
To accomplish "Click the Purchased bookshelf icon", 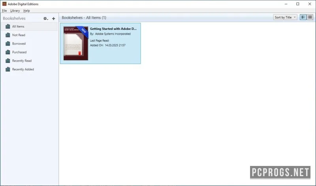I will click(x=8, y=52).
